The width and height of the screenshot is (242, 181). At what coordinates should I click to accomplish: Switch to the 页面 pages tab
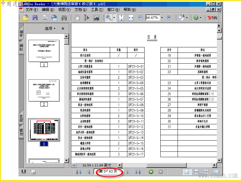[21, 47]
